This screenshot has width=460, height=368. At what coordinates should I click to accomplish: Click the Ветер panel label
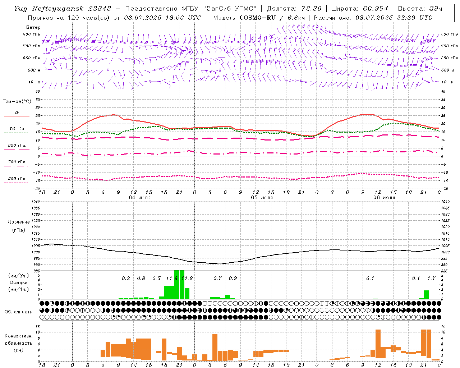click(x=33, y=27)
